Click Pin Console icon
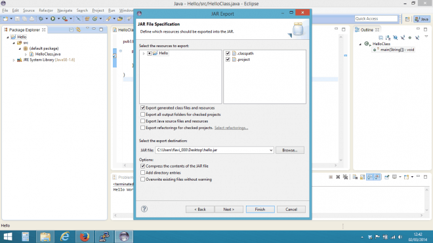 [x=387, y=177]
